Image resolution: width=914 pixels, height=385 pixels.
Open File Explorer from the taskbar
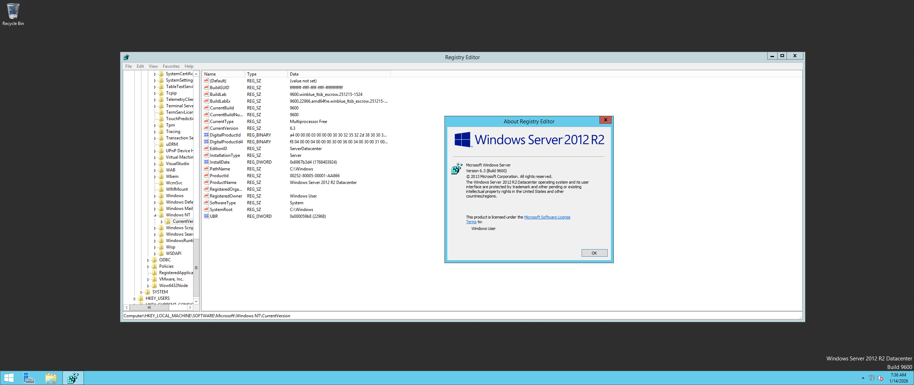point(51,378)
